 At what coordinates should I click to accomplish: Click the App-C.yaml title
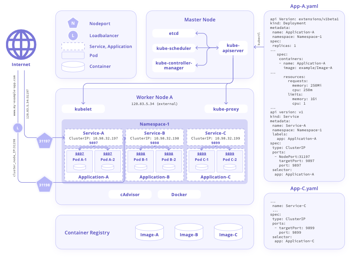pyautogui.click(x=304, y=188)
